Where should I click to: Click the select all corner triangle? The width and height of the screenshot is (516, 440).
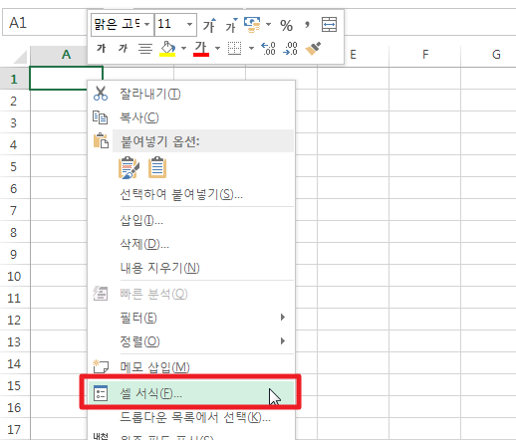(x=20, y=57)
